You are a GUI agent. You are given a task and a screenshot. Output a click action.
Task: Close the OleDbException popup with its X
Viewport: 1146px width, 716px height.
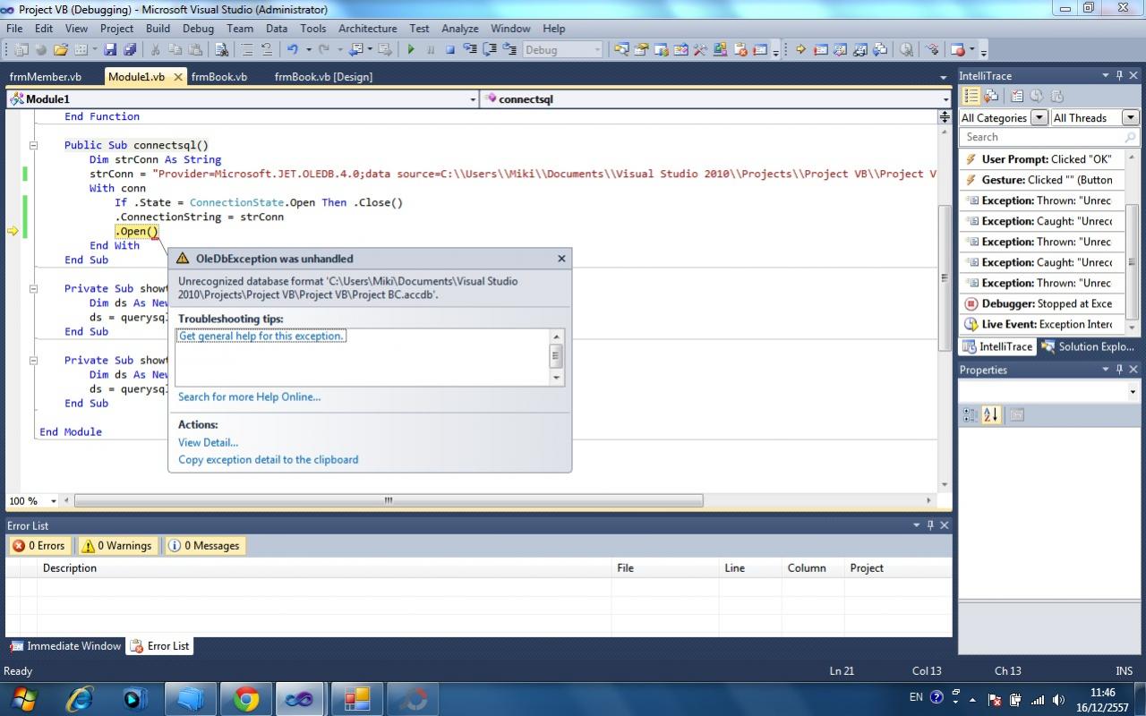point(561,259)
